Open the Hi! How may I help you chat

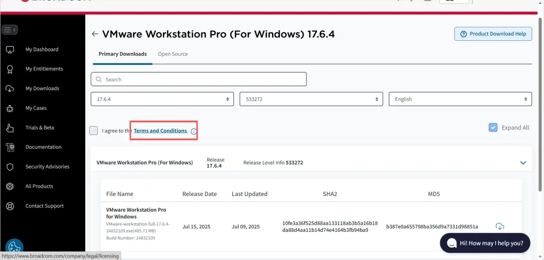(x=485, y=243)
